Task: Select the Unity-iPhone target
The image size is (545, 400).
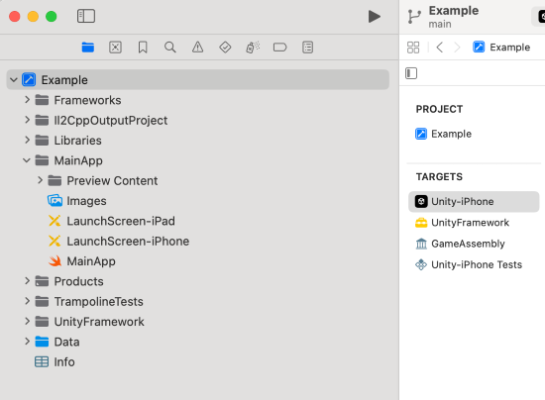Action: pos(474,201)
